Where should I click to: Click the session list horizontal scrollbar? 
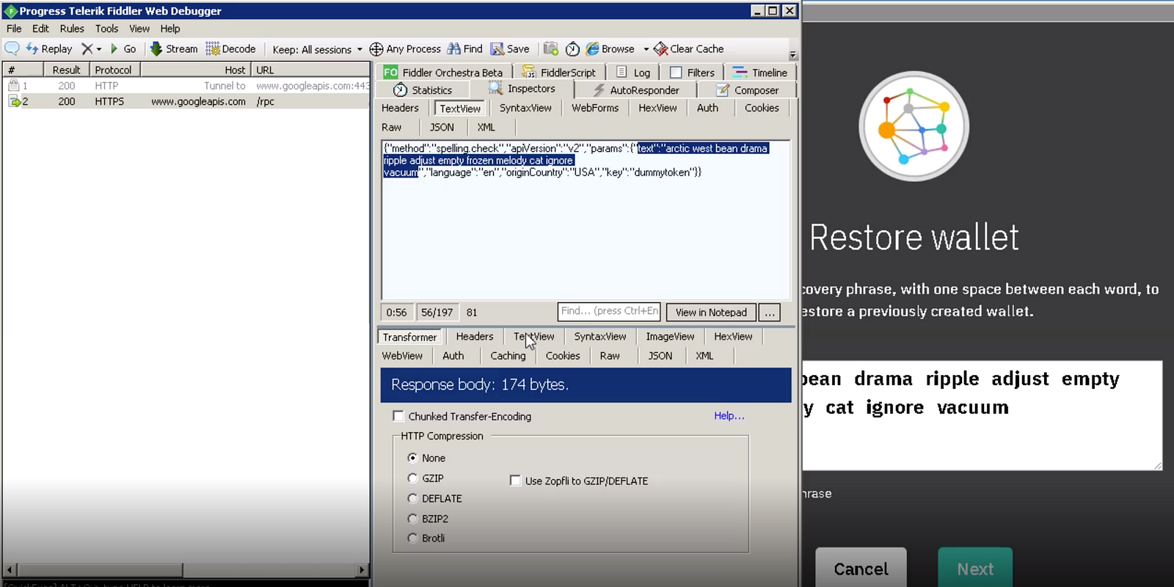click(186, 569)
